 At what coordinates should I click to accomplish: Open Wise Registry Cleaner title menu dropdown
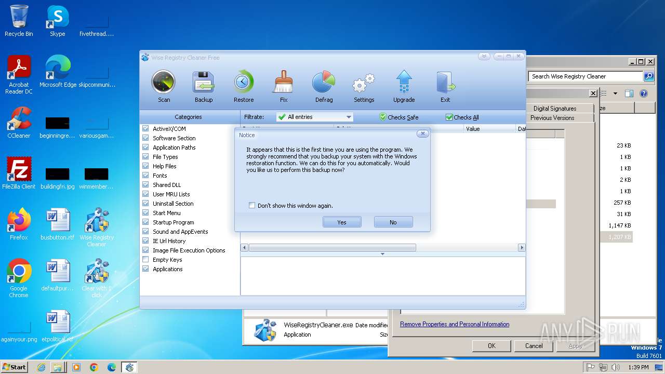(x=484, y=57)
